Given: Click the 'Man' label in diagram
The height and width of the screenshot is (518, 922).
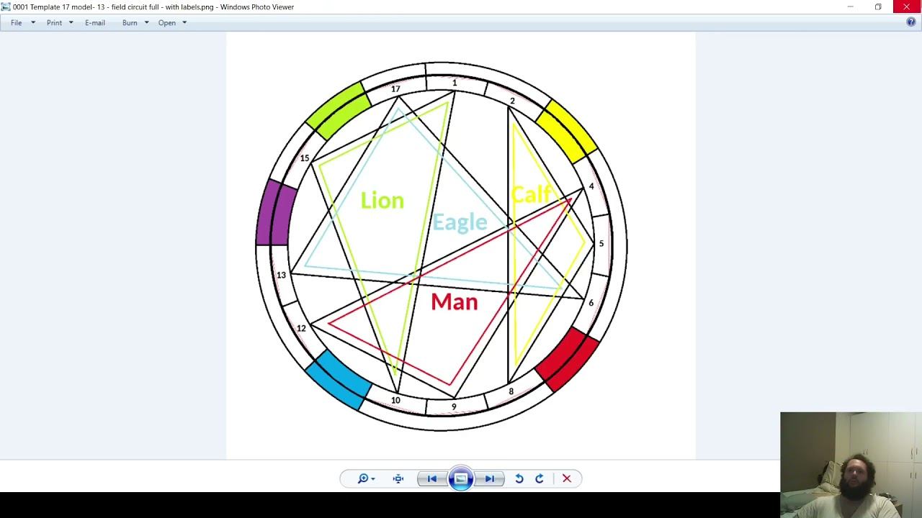Looking at the screenshot, I should point(455,302).
